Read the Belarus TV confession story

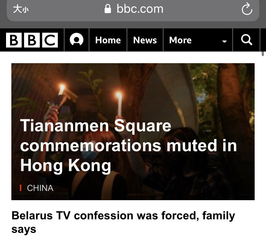point(123,222)
